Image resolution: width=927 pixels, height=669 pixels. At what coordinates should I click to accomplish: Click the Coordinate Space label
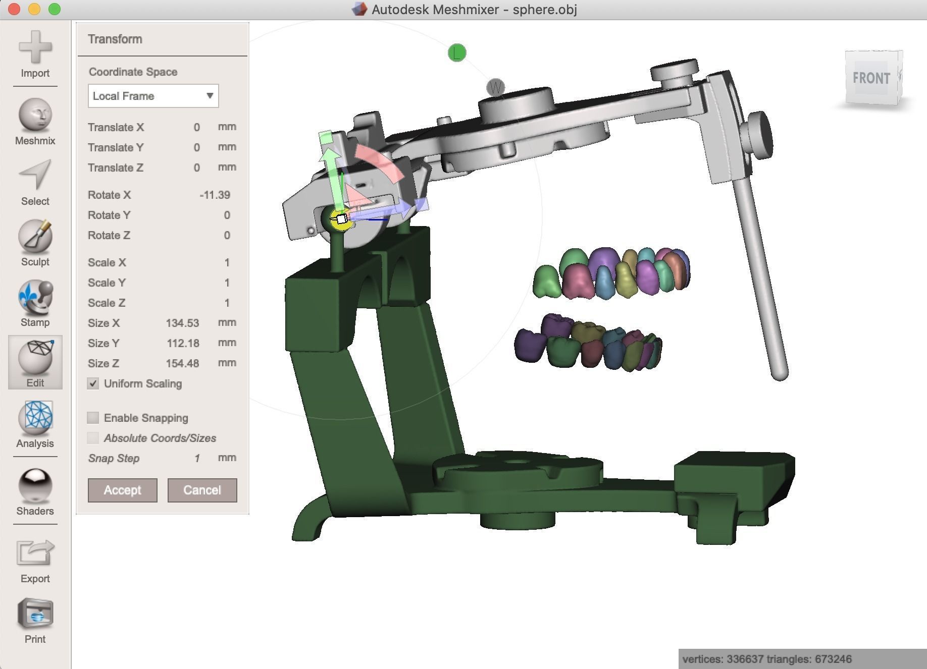point(133,72)
